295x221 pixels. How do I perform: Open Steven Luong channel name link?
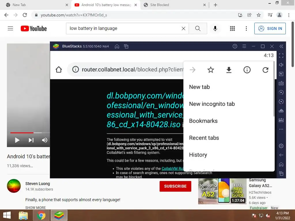[38, 184]
